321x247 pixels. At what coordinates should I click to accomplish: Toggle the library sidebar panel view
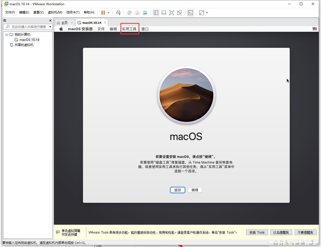pos(156,13)
